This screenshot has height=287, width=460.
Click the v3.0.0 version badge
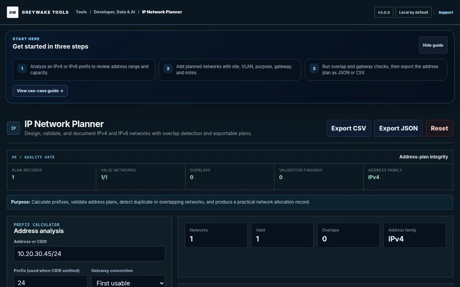pos(384,12)
